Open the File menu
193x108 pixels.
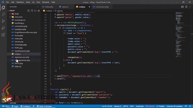(7, 2)
